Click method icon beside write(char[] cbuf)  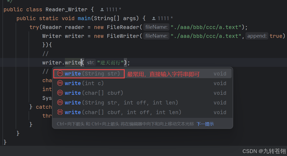tap(60, 93)
